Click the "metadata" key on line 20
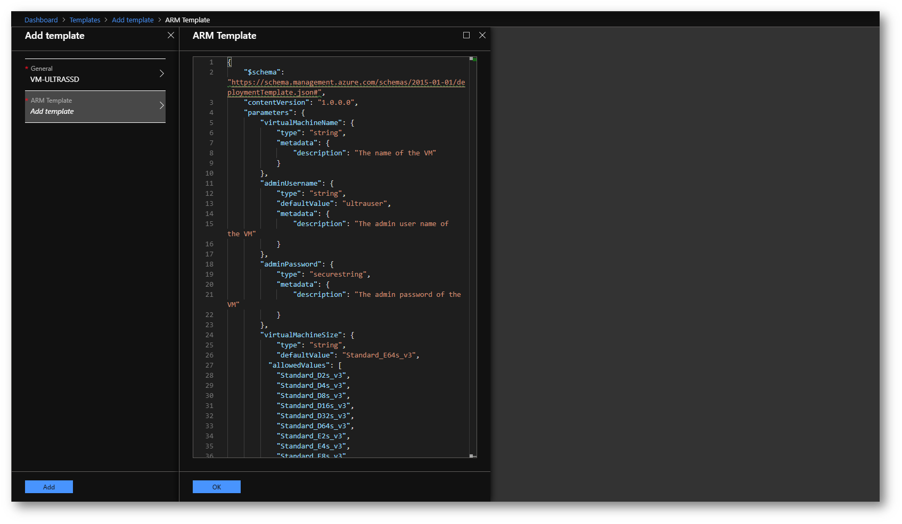 (x=297, y=285)
